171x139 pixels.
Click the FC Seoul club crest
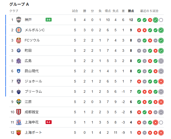[x=19, y=40]
